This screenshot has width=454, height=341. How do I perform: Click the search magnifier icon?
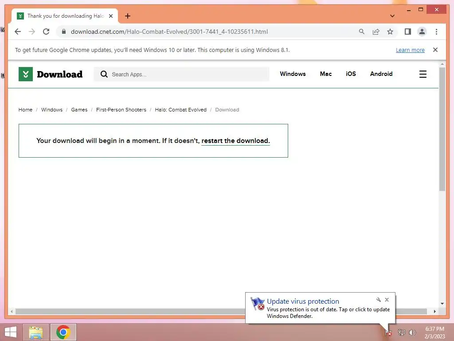(x=104, y=74)
